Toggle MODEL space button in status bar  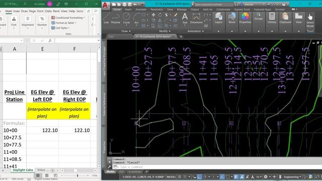click(171, 176)
